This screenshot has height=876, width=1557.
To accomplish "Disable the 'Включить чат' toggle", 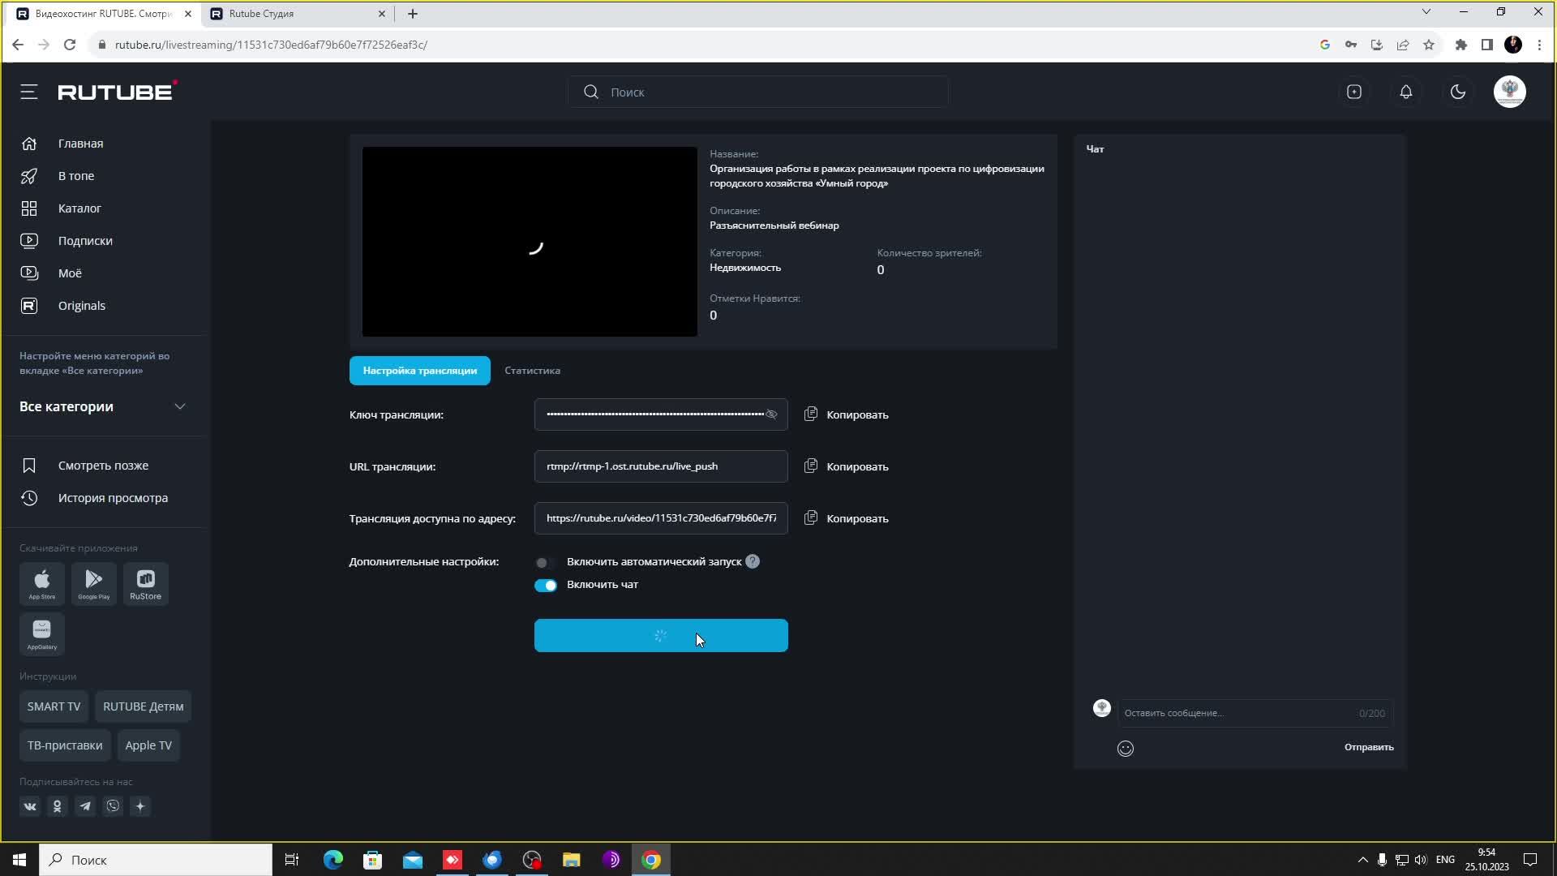I will coord(546,586).
